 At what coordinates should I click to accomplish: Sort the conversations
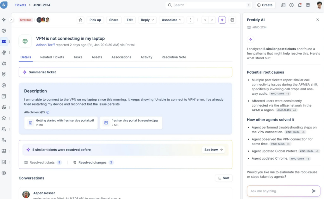[x=224, y=178]
